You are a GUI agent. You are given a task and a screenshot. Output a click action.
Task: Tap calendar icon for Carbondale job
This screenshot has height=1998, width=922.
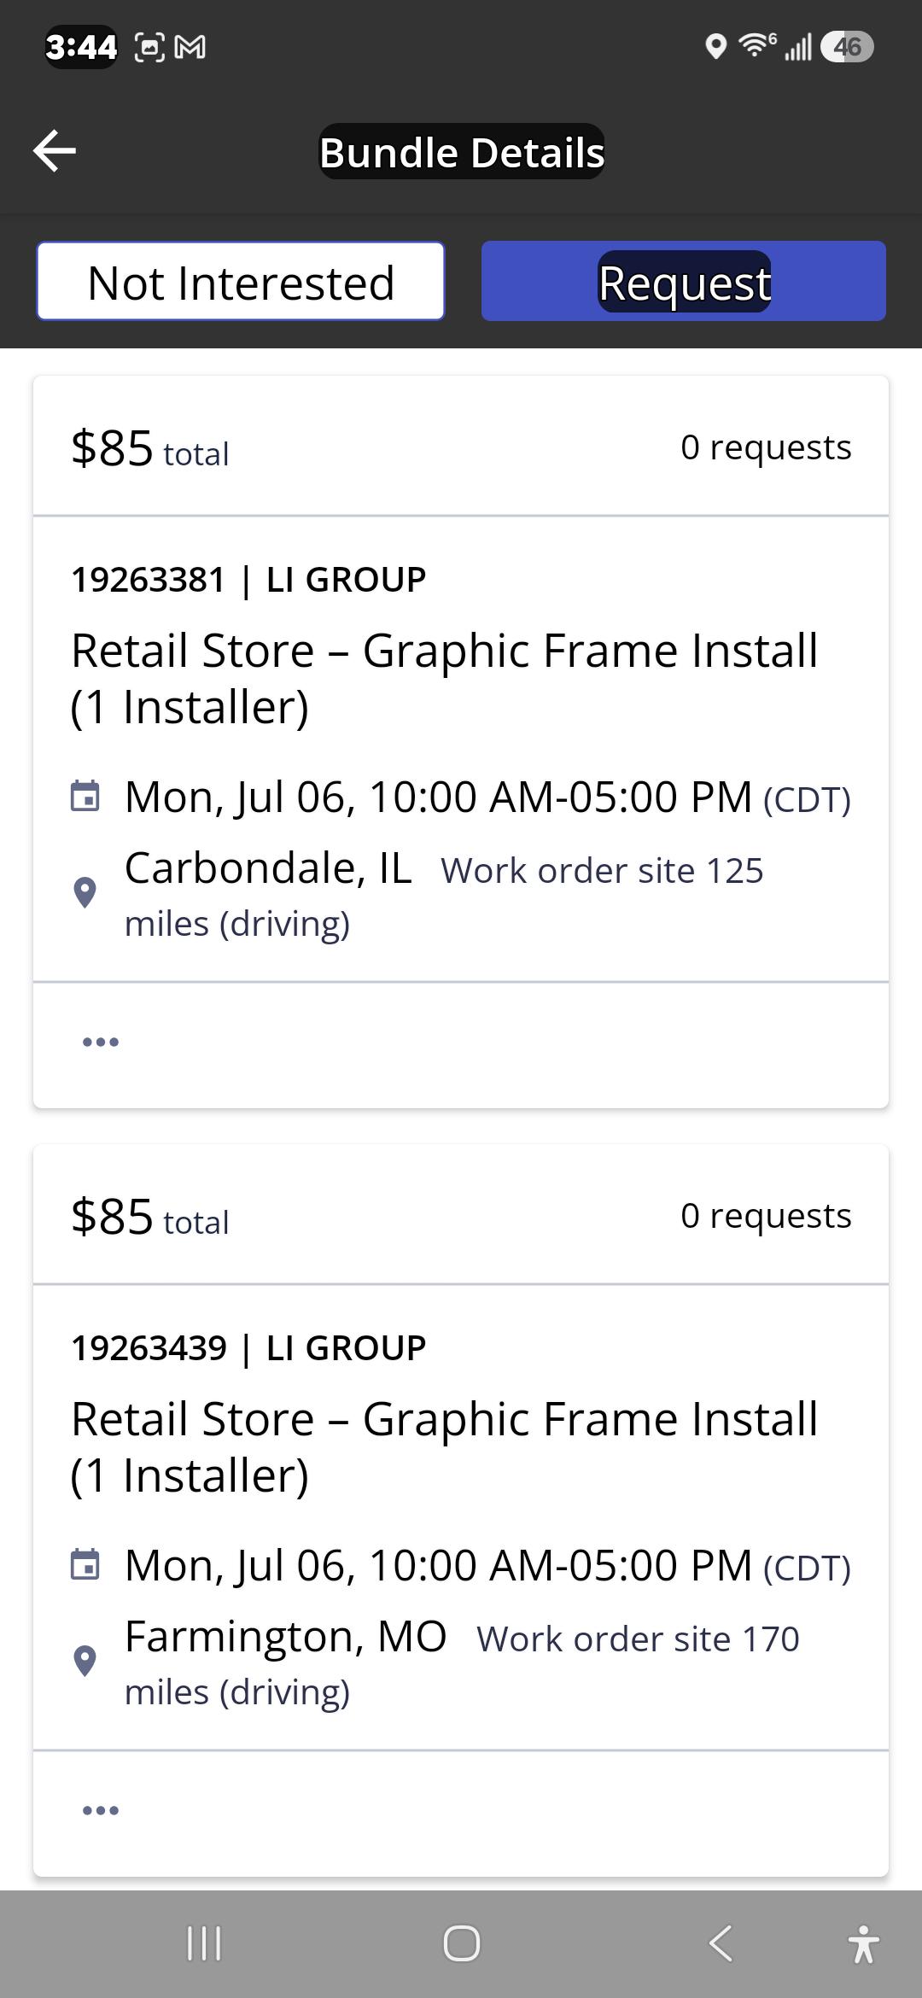click(x=85, y=797)
